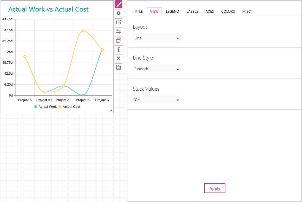Toggle Actual Work series in legend
302x202 pixels.
point(46,107)
